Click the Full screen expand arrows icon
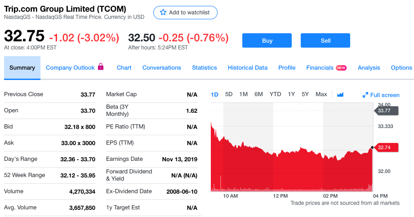This screenshot has height=217, width=414. click(x=365, y=95)
